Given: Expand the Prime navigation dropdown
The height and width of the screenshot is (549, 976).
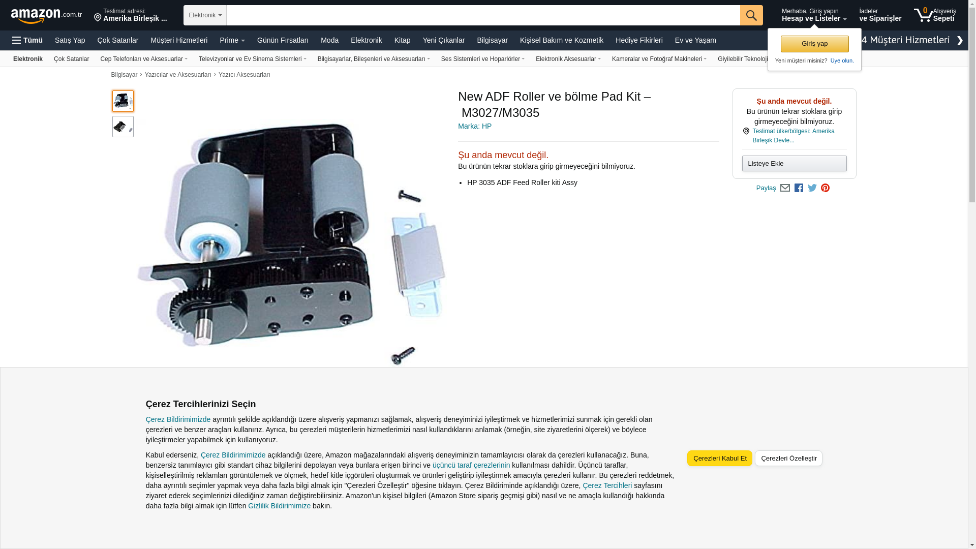Looking at the screenshot, I should point(232,40).
